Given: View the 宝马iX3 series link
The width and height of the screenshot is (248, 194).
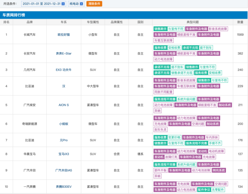Looking at the screenshot, I should 64,154.
